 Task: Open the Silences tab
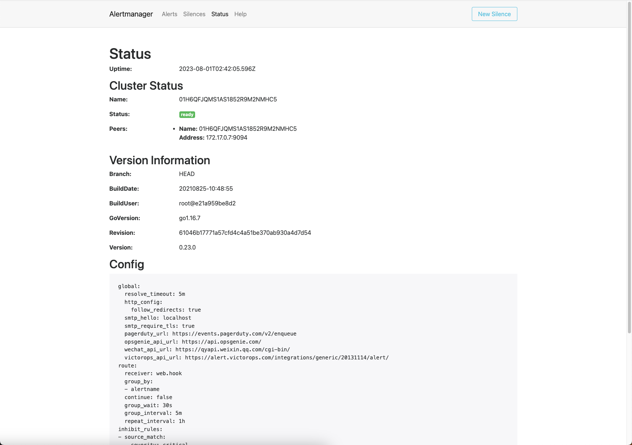(x=194, y=14)
